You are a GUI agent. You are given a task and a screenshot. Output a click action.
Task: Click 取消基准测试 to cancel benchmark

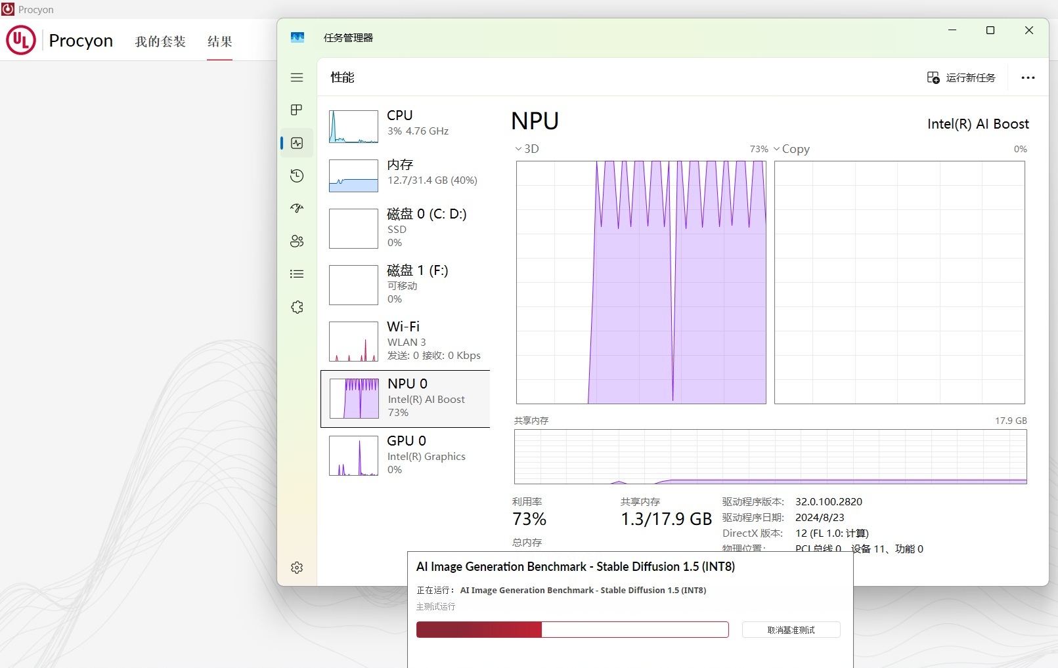(x=791, y=630)
